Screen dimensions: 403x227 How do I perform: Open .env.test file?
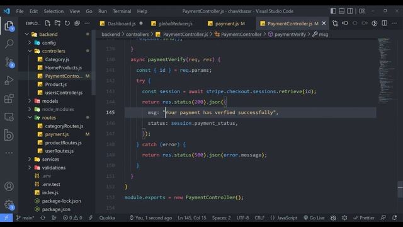pos(51,184)
